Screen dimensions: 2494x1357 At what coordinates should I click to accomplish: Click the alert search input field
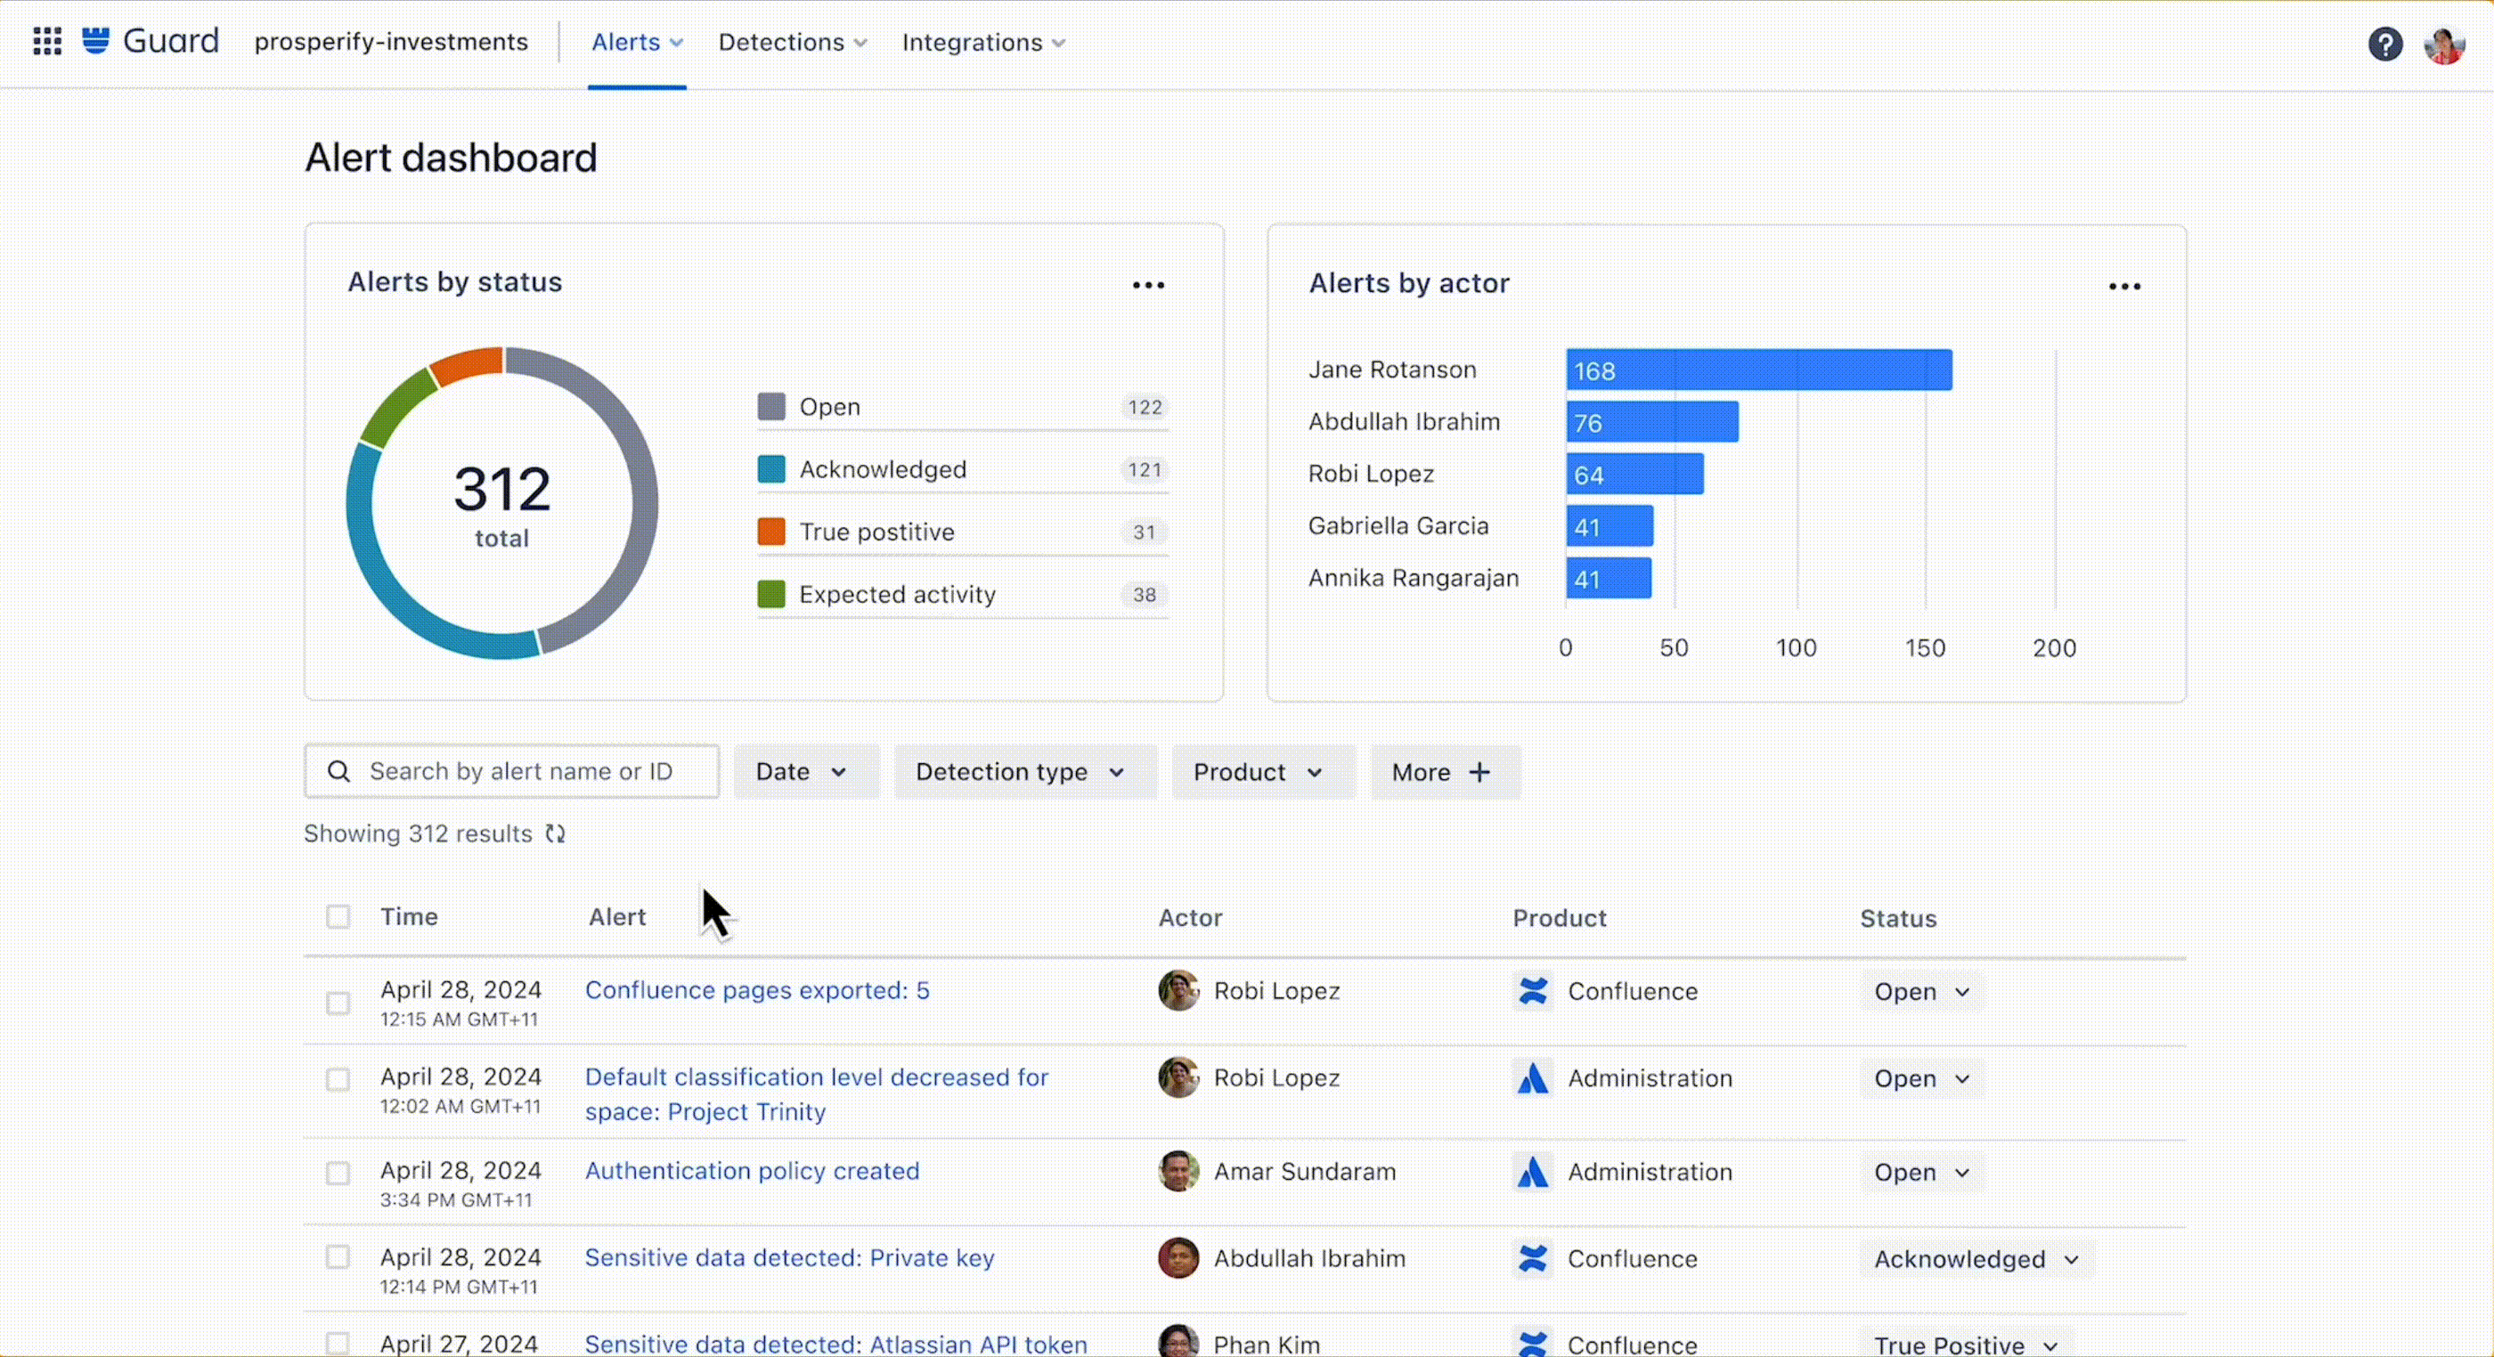[511, 771]
